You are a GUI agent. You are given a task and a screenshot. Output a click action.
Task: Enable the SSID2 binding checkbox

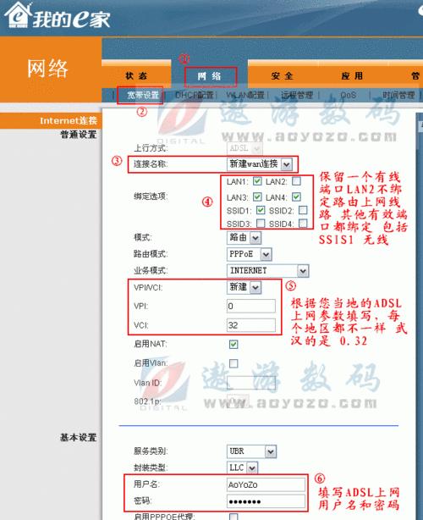tap(303, 210)
